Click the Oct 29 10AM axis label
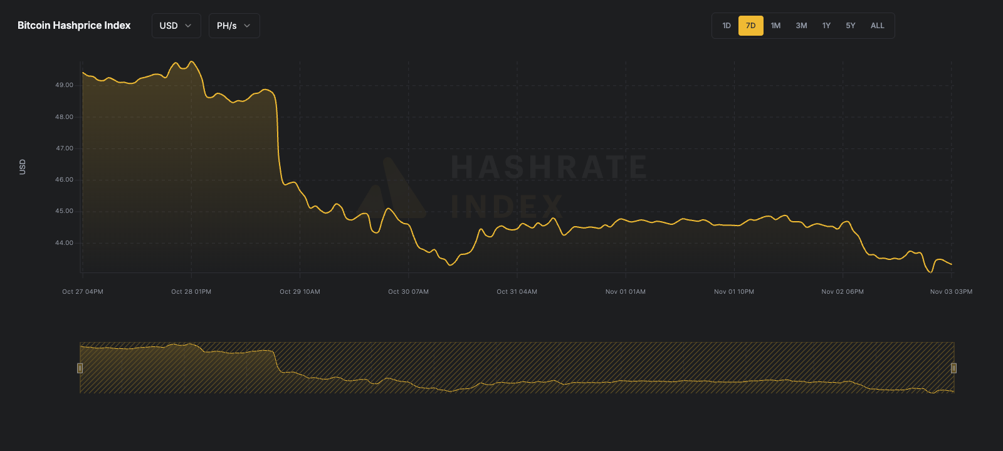Viewport: 1003px width, 451px height. [300, 292]
